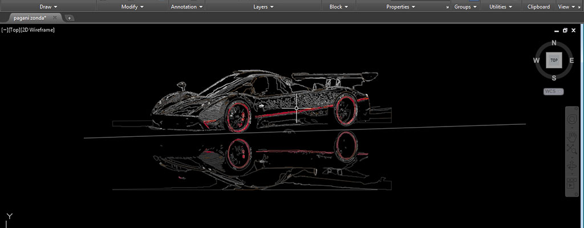Close the pagani zonda file tab

click(54, 18)
